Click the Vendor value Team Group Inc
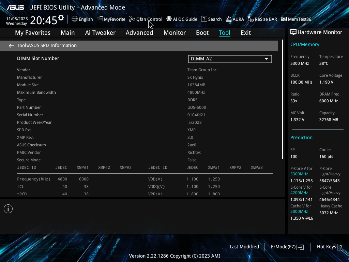Viewport: 349px width, 262px height. coord(202,70)
